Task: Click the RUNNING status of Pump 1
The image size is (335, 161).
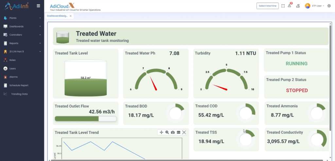Action: point(296,63)
